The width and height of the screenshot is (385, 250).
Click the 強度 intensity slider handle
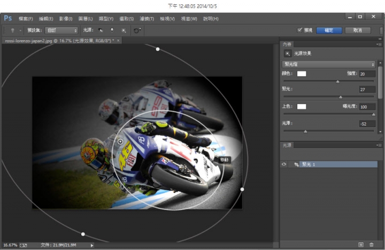pos(337,82)
